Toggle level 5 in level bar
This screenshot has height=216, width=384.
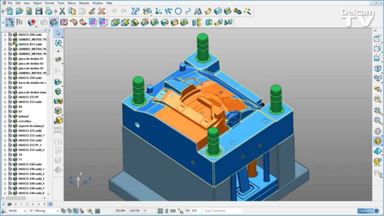click(x=44, y=204)
